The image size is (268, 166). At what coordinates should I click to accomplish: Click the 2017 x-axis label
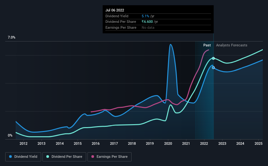pos(114,143)
